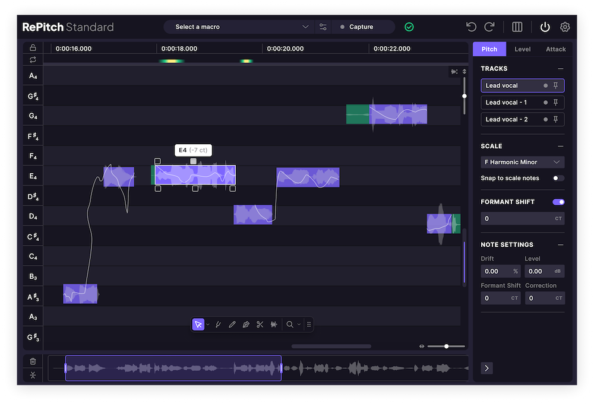Click the undo arrow icon
The image size is (594, 404).
click(x=471, y=27)
